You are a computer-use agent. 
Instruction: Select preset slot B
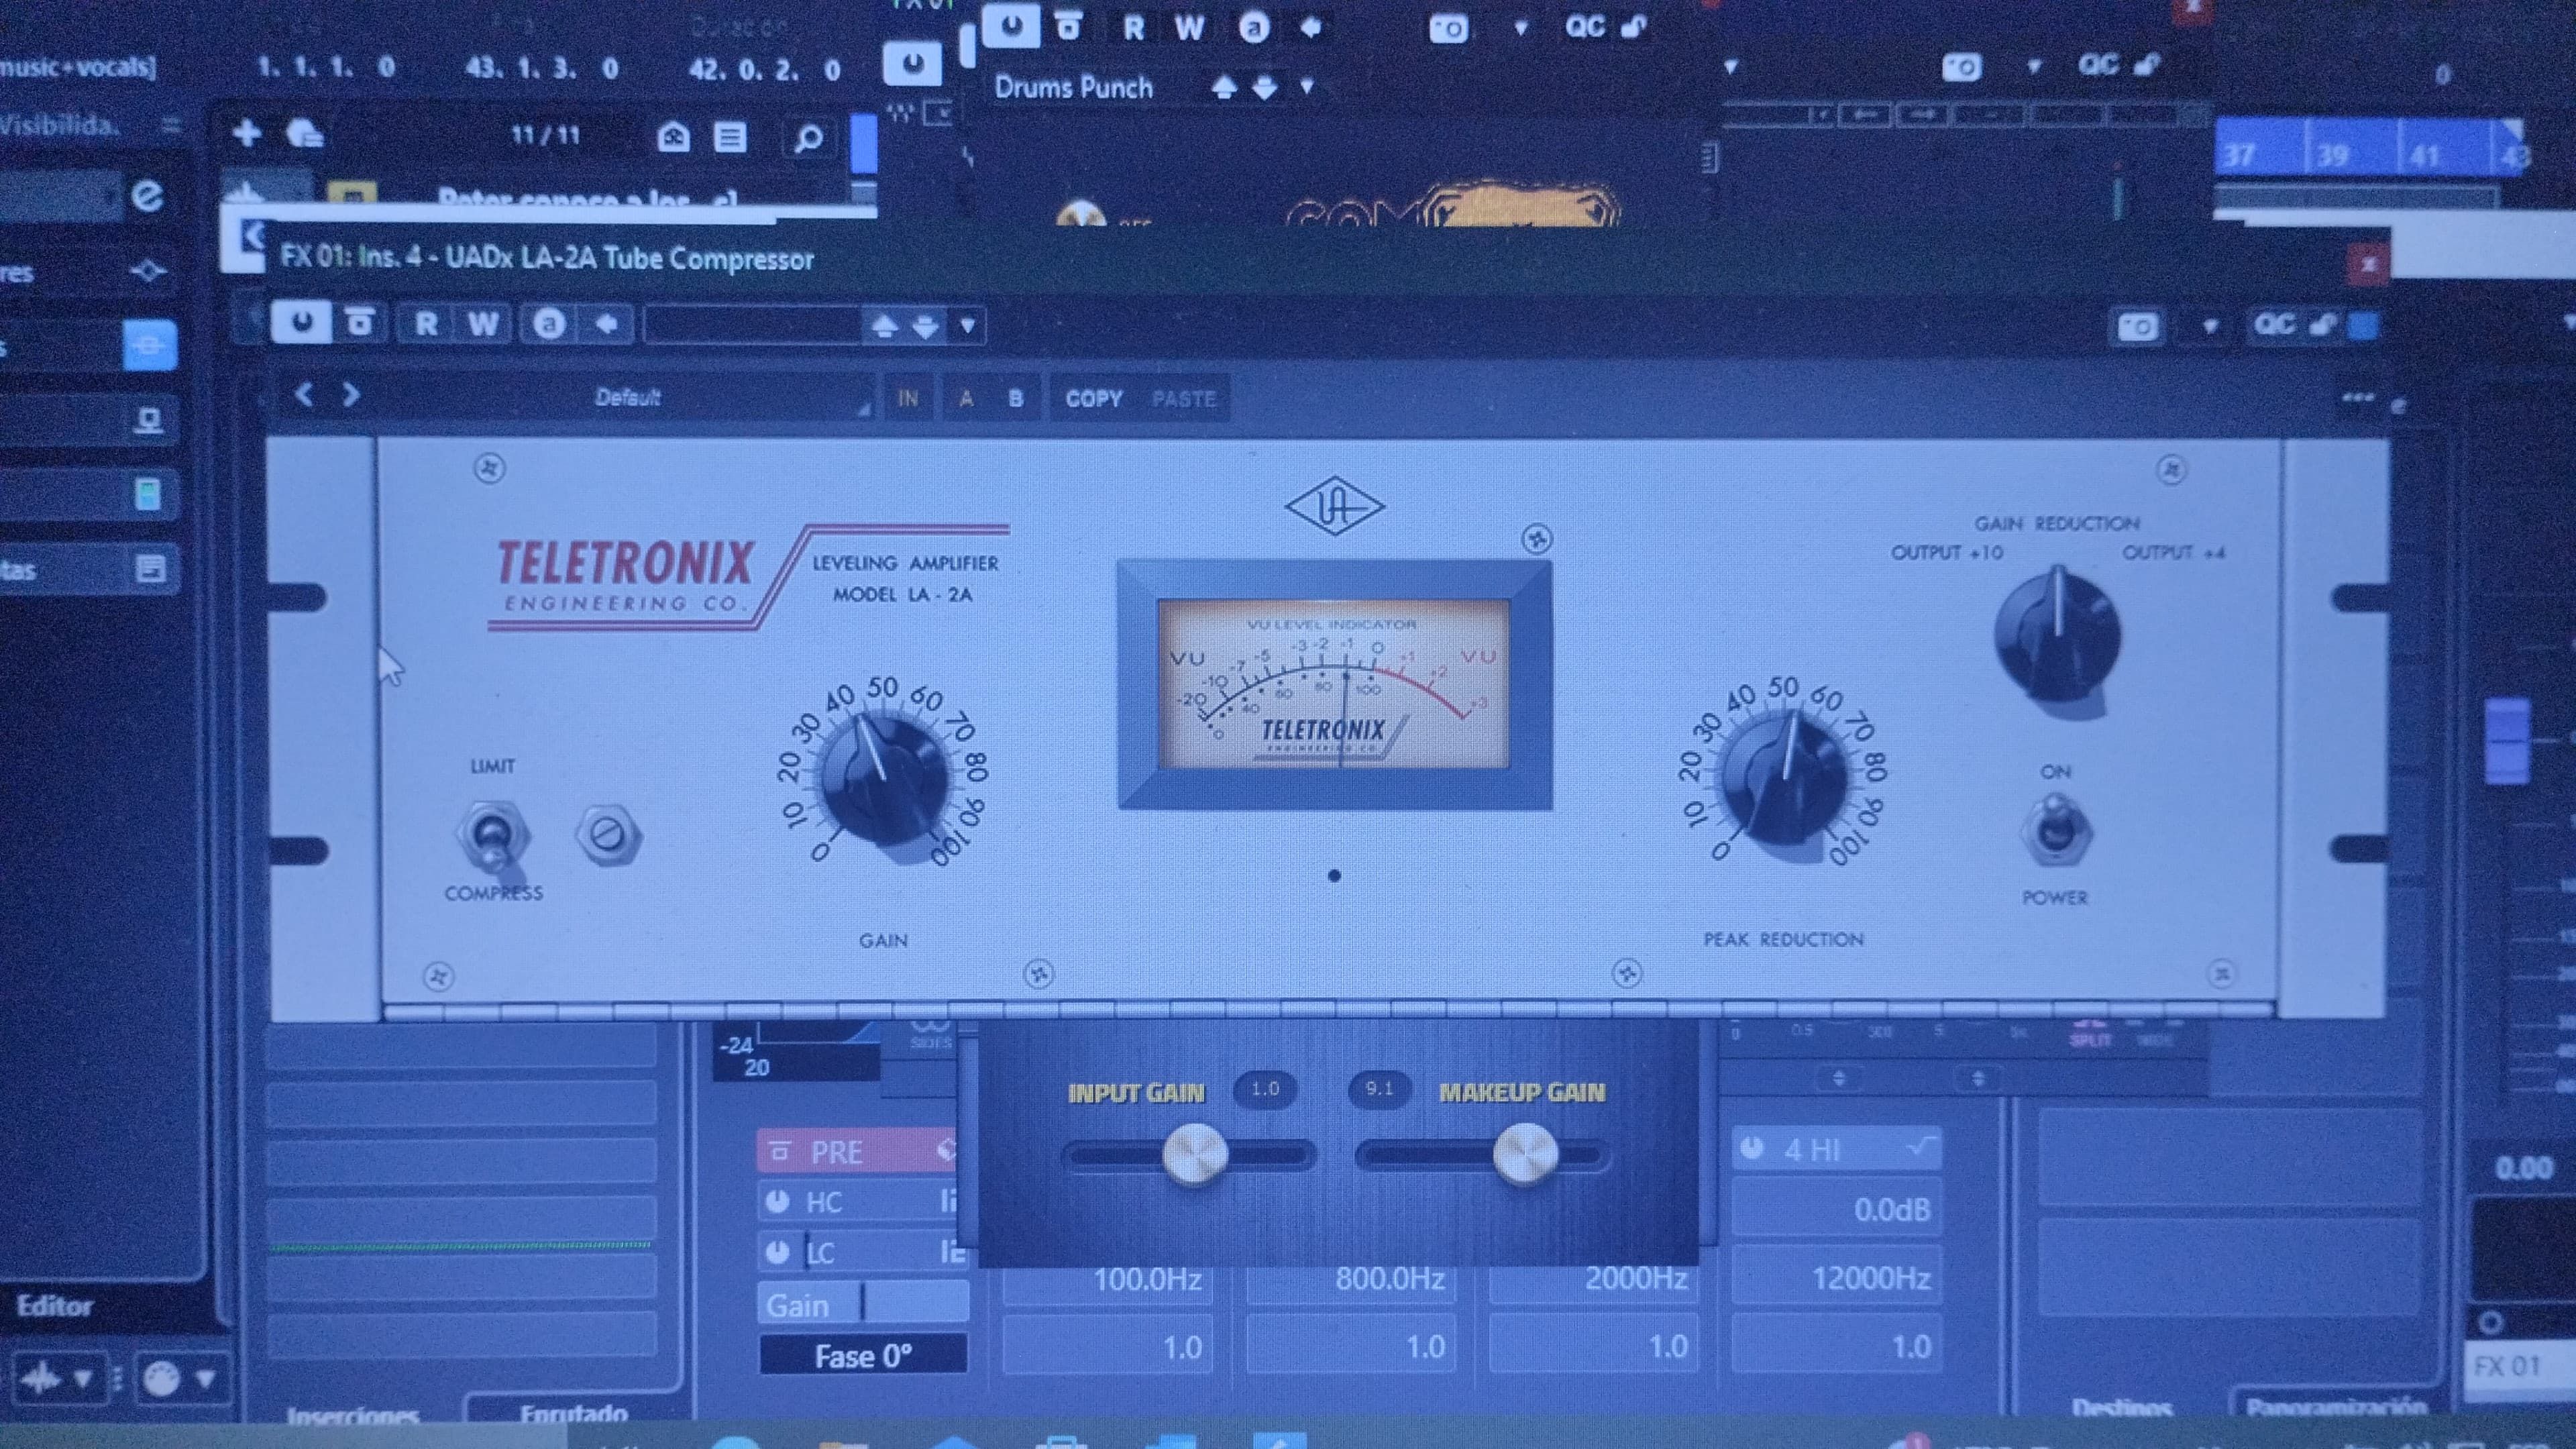1015,399
